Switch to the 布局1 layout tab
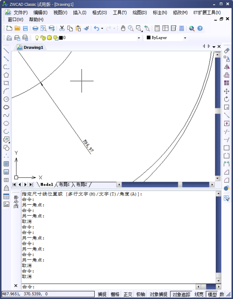 point(64,184)
